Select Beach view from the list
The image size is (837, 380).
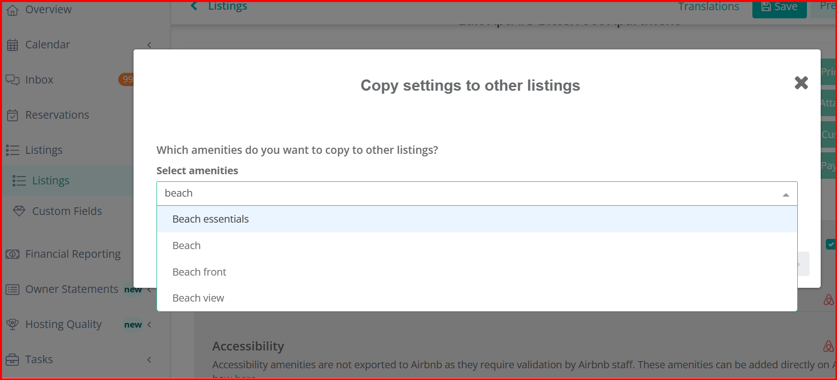tap(477, 298)
